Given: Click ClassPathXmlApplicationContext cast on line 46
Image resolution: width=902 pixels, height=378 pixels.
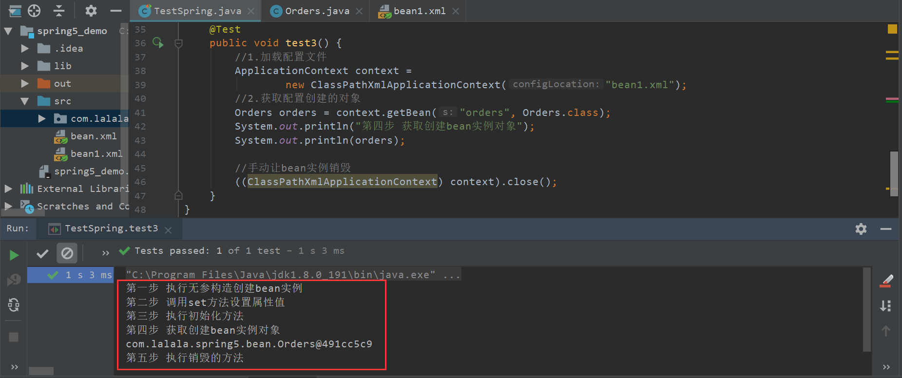Looking at the screenshot, I should click(342, 182).
